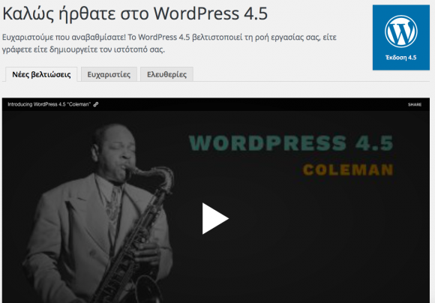Click the green WORDPRESS 4.5 title in video
435x303 pixels.
[x=291, y=143]
